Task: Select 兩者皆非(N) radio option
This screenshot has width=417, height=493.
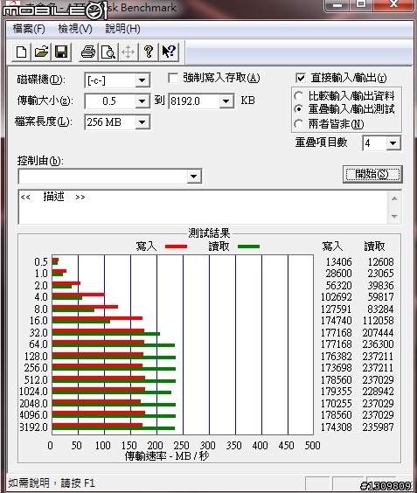Action: point(299,123)
